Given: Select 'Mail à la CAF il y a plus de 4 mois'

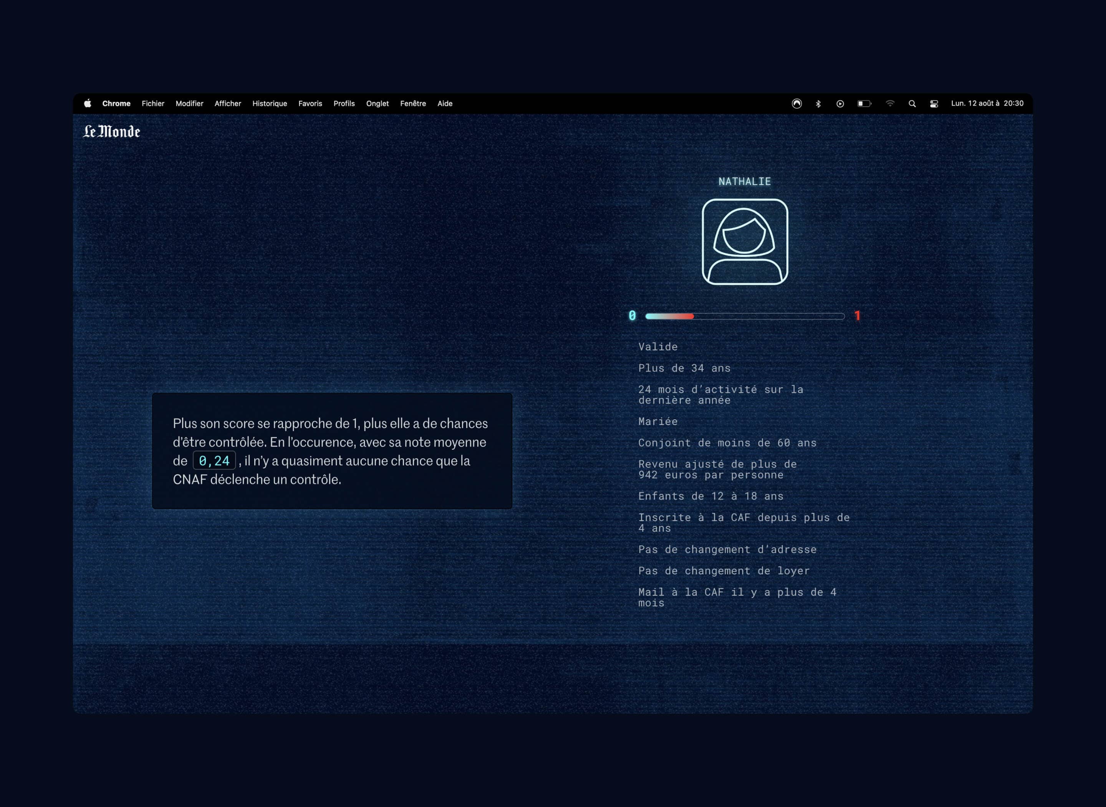Looking at the screenshot, I should click(737, 597).
